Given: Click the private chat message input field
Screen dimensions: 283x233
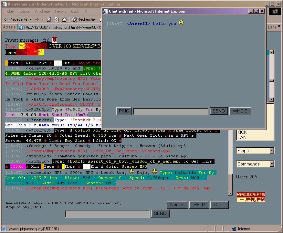Looking at the screenshot, I should tap(171, 111).
